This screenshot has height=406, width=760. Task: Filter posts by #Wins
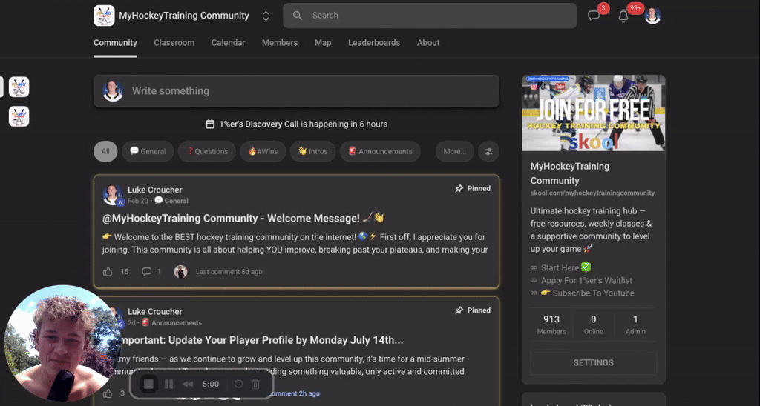263,151
